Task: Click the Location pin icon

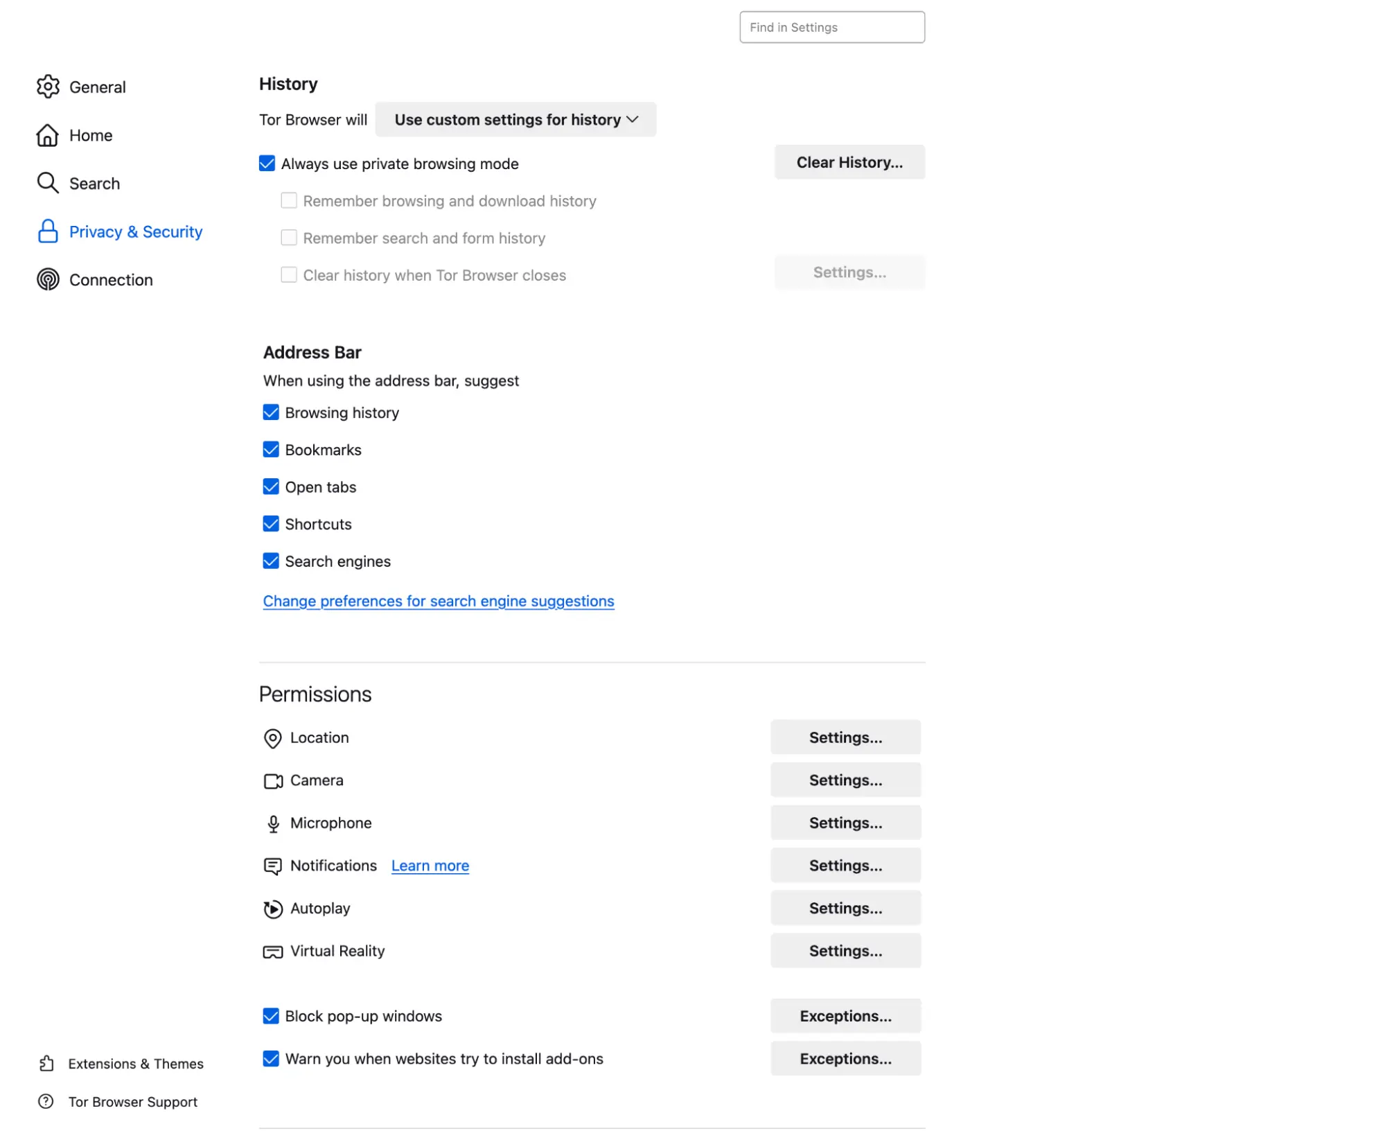Action: click(273, 738)
